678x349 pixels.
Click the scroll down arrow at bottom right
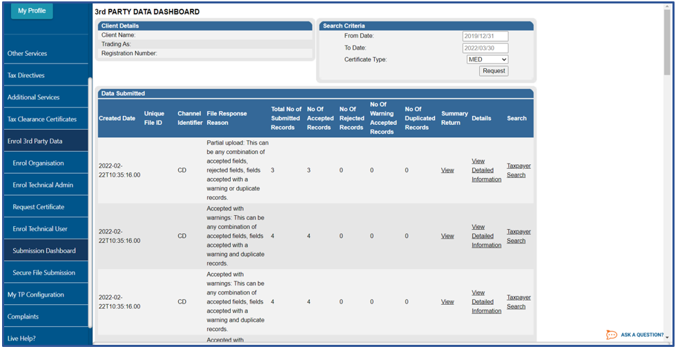coord(667,338)
